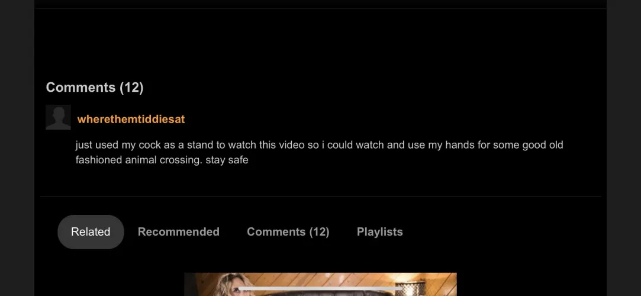Image resolution: width=641 pixels, height=296 pixels.
Task: Switch to the Recommended tab
Action: [179, 232]
